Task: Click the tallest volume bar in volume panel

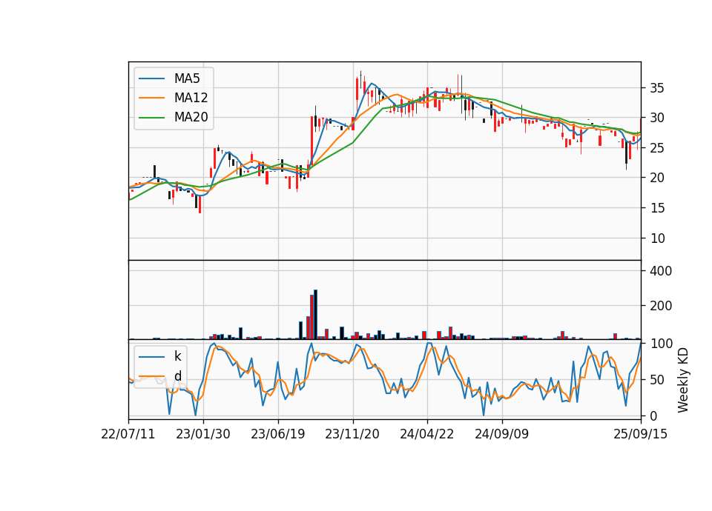Action: [x=316, y=315]
